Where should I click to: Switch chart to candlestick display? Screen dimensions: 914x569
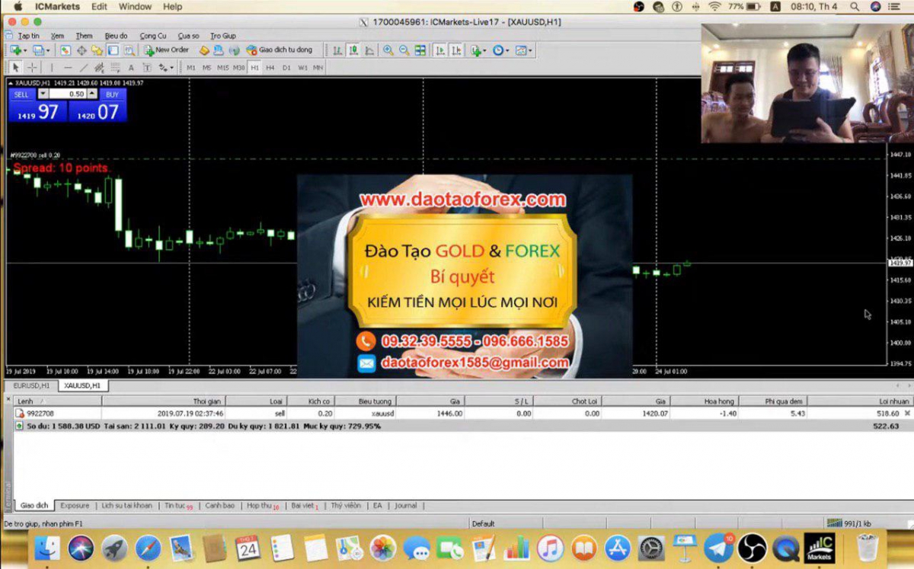353,50
